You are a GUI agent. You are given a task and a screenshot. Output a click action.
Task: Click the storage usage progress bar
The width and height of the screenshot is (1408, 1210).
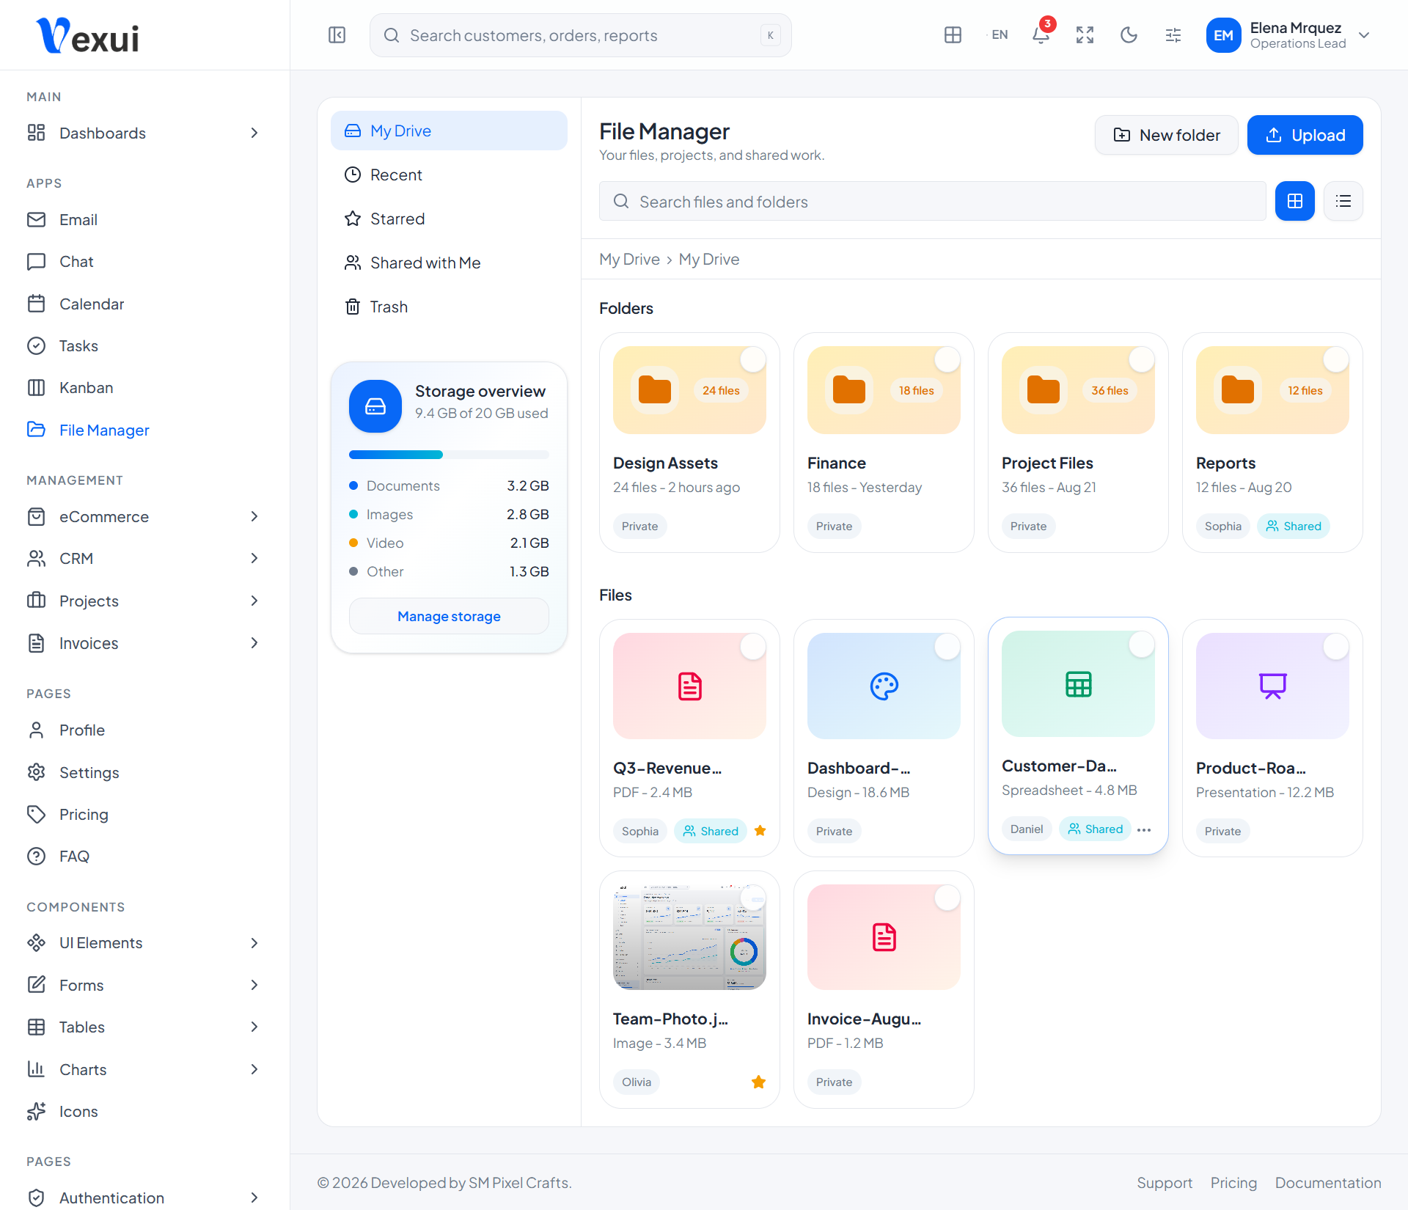point(449,455)
